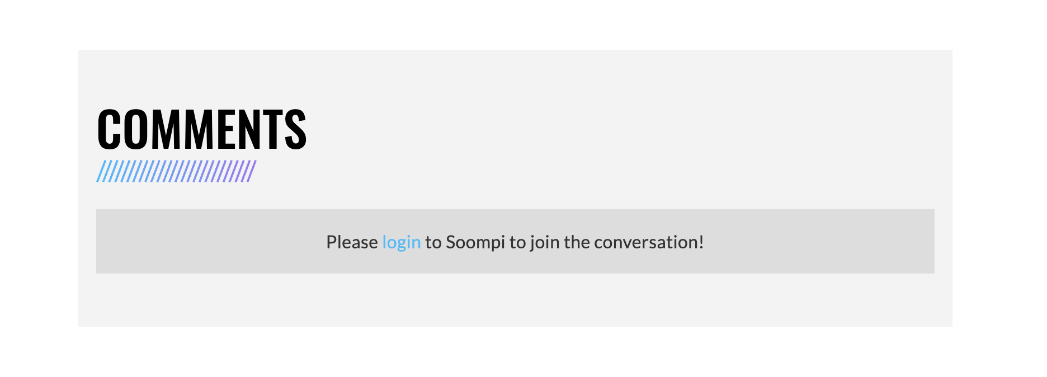The image size is (1047, 377).
Task: Click the word Soompi in the message
Action: tap(475, 242)
